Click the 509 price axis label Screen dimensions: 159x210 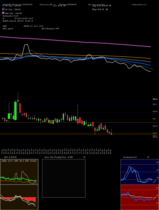154,119
